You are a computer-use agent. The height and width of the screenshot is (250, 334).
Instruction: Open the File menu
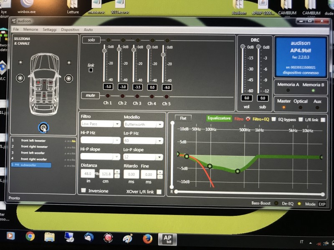[16, 29]
